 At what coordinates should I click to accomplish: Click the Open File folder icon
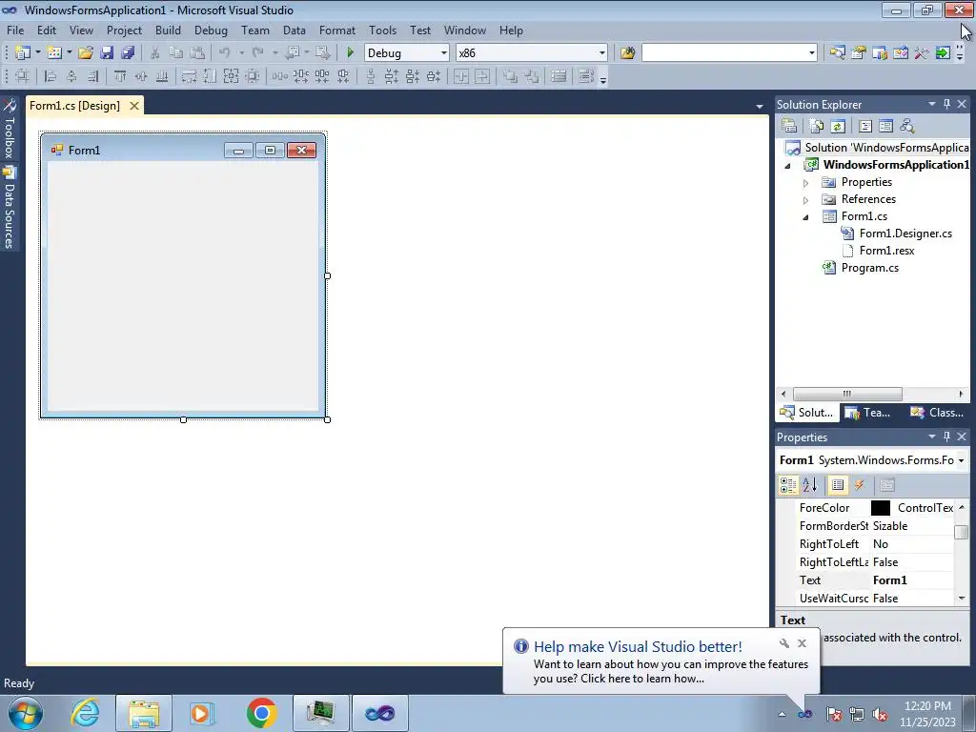(x=85, y=53)
